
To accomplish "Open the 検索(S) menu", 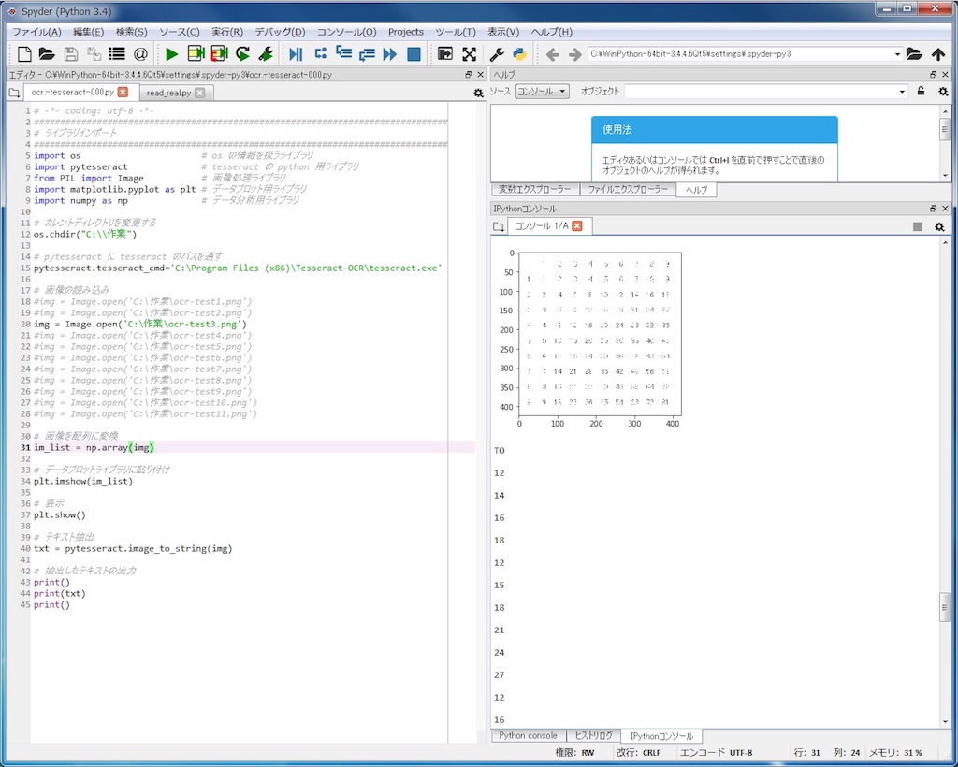I will pos(131,32).
